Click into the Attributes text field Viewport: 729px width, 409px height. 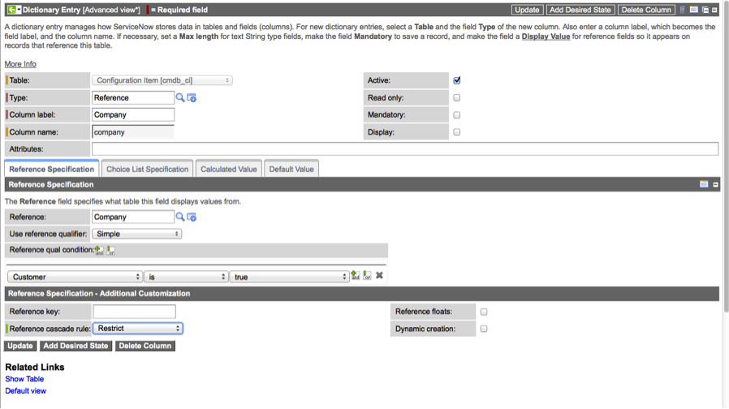point(404,149)
